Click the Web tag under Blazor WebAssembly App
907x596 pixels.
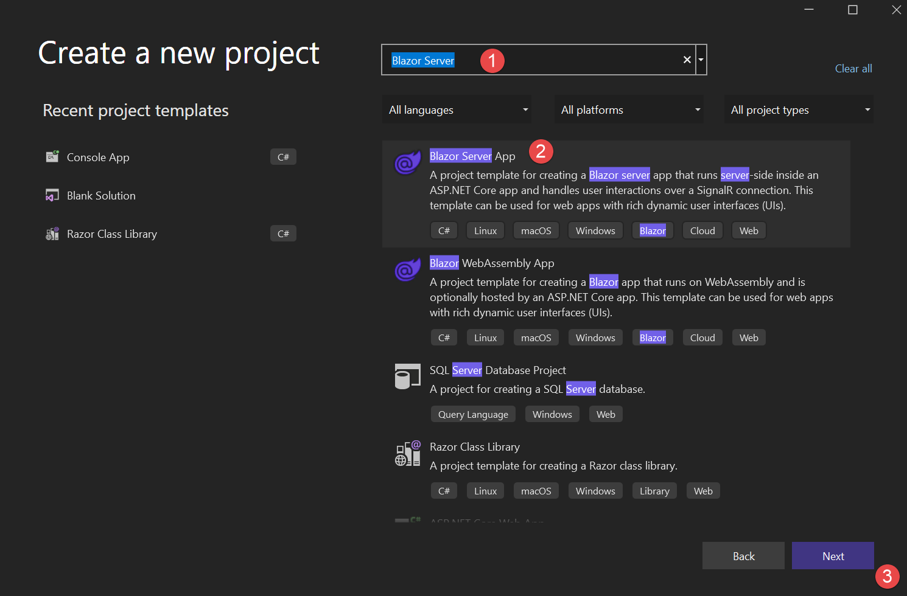click(749, 338)
